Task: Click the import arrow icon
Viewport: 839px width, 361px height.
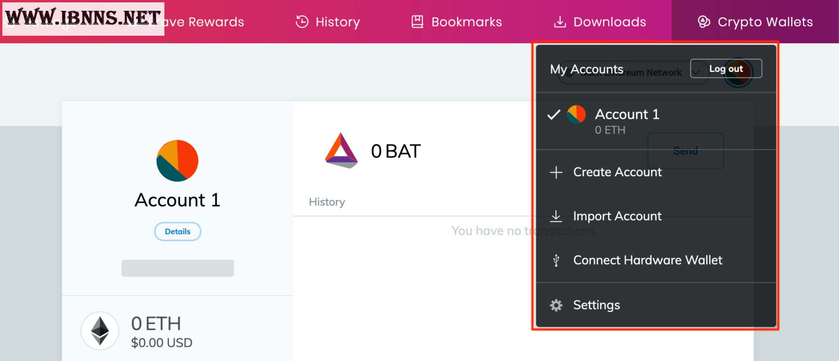Action: click(x=556, y=216)
